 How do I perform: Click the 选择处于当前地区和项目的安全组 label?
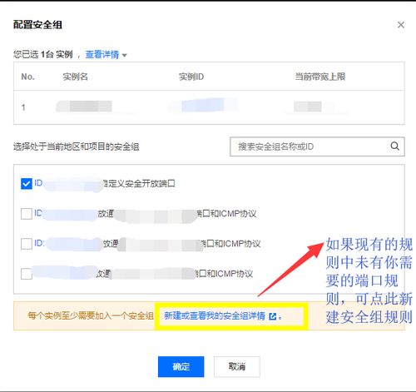click(77, 146)
